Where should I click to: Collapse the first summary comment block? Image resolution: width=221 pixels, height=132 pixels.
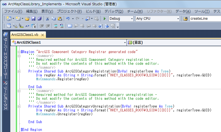[x=19, y=56]
